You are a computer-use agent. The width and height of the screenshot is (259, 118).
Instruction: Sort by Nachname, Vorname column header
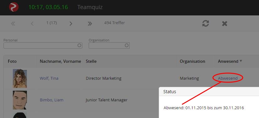click(x=60, y=61)
